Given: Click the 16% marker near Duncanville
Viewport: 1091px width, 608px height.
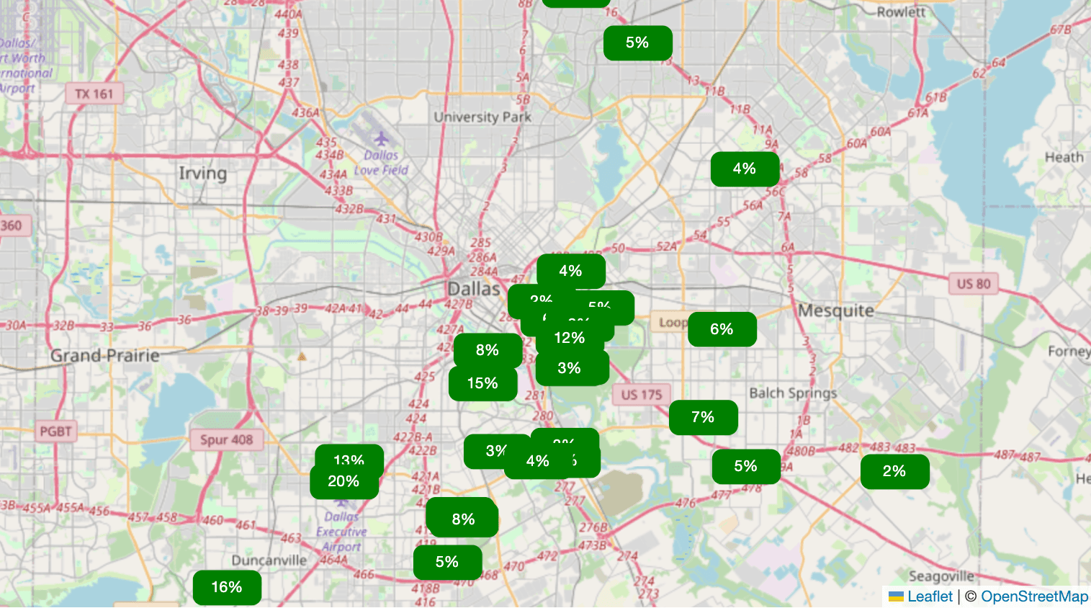Looking at the screenshot, I should pos(227,587).
